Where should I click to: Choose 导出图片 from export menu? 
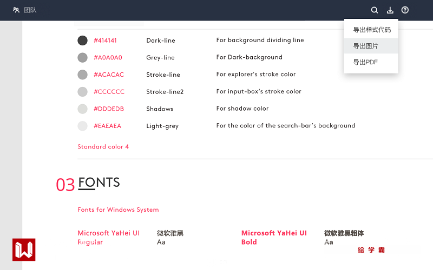point(366,46)
